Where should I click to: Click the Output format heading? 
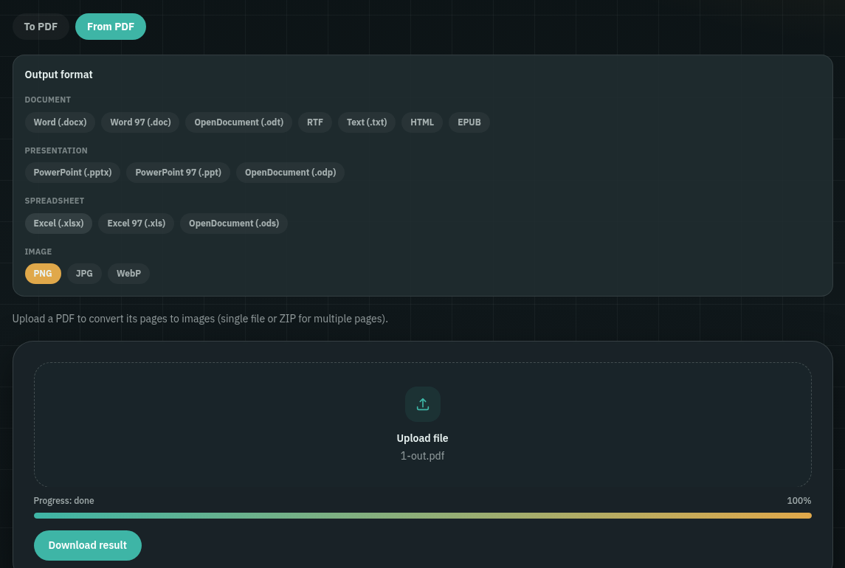point(59,75)
